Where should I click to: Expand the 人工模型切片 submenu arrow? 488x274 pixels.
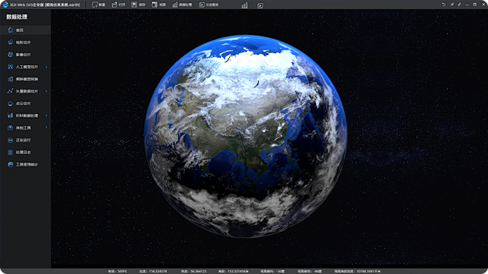(47, 67)
